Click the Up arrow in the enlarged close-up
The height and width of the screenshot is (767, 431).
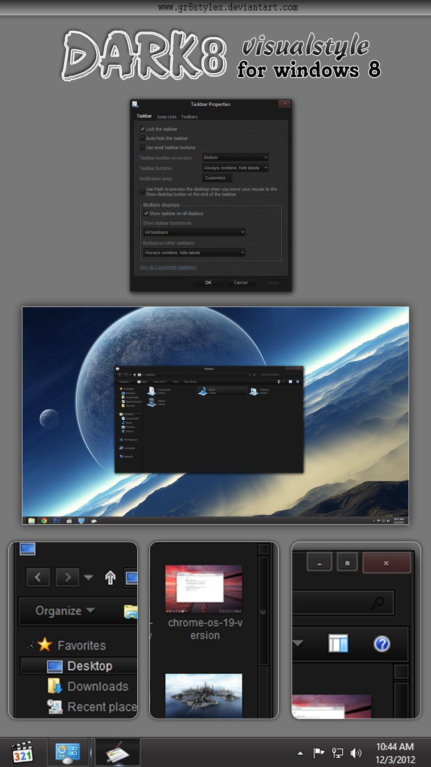coord(110,578)
